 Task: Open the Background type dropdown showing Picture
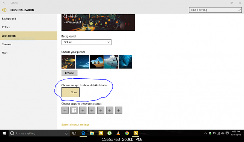pos(86,42)
